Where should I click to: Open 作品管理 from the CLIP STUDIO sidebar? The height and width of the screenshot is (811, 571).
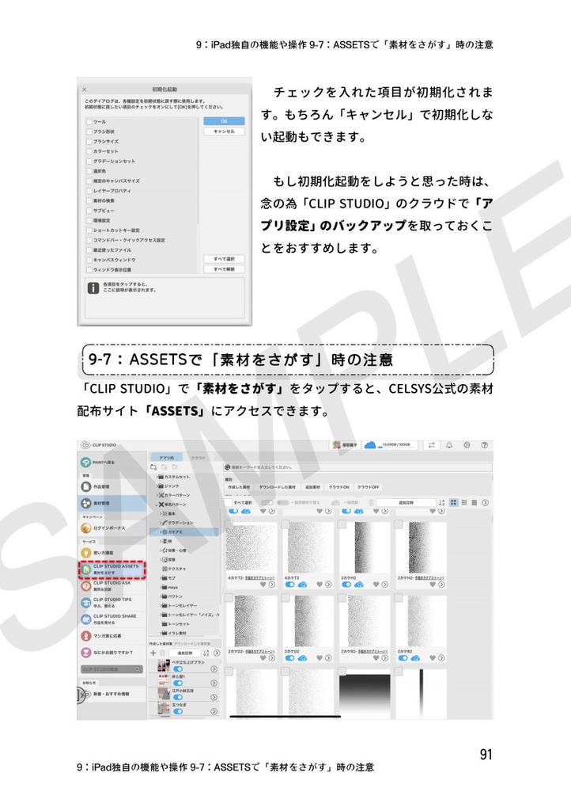[112, 487]
